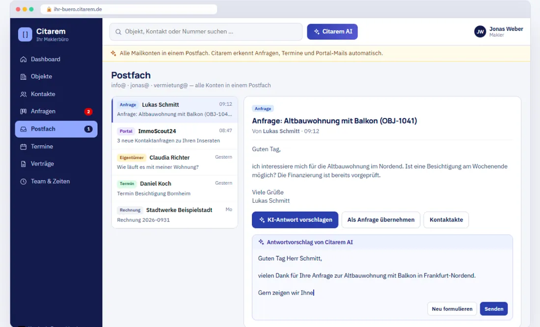Open the Stadtwerke Beispielstadt mail
The image size is (540, 327).
[x=175, y=215]
